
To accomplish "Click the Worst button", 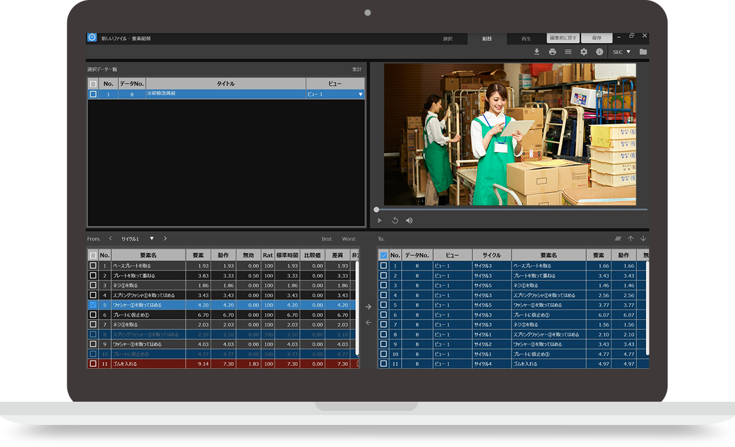I will pyautogui.click(x=349, y=239).
